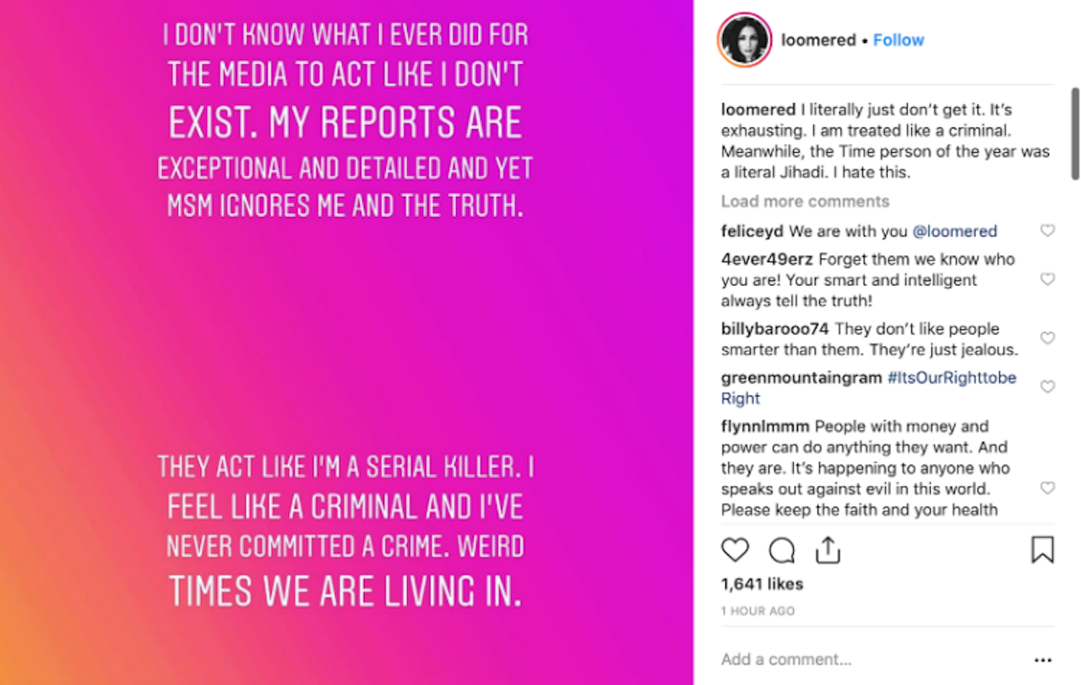This screenshot has width=1081, height=685.
Task: Open the loomered username in header
Action: click(818, 40)
